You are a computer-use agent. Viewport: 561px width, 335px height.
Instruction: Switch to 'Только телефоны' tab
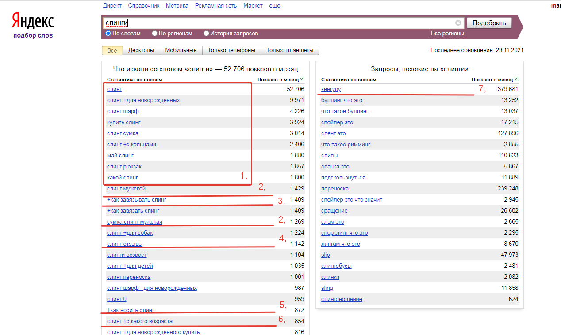click(x=231, y=50)
